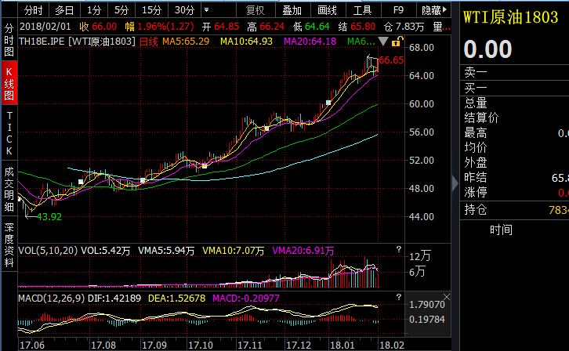Image resolution: width=569 pixels, height=351 pixels.
Task: Open 成交明细 in the sidebar
Action: (9, 189)
